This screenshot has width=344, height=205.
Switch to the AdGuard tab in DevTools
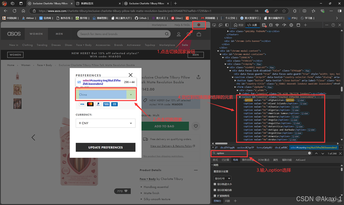point(300,160)
